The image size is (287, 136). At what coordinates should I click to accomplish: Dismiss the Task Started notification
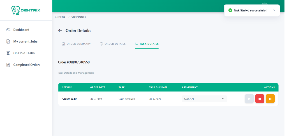pyautogui.click(x=274, y=10)
